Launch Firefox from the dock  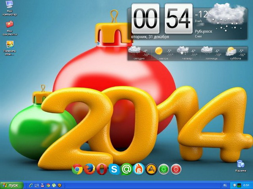89,169
